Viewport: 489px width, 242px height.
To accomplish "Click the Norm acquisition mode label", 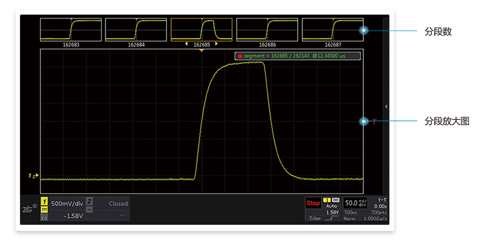I will tap(350, 219).
